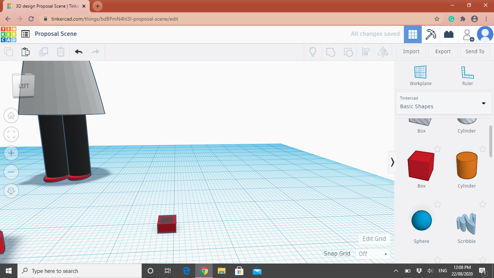Open the Chrome menu three dots

pyautogui.click(x=486, y=19)
